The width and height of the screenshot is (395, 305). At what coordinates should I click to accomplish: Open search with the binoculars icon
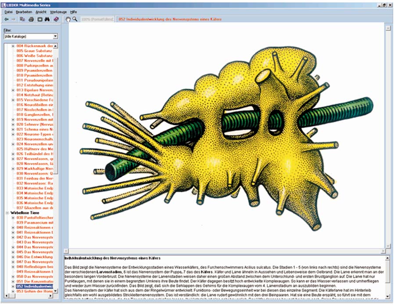pos(47,19)
